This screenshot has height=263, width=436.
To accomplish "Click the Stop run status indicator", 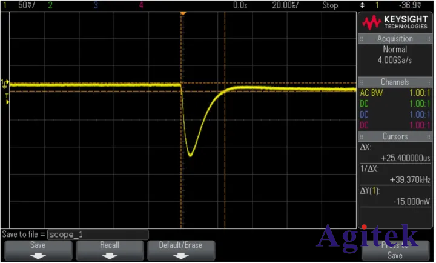I will [330, 5].
